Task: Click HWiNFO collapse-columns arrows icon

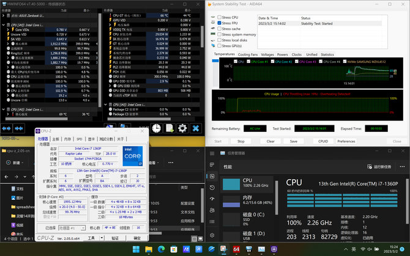Action: 19,128
